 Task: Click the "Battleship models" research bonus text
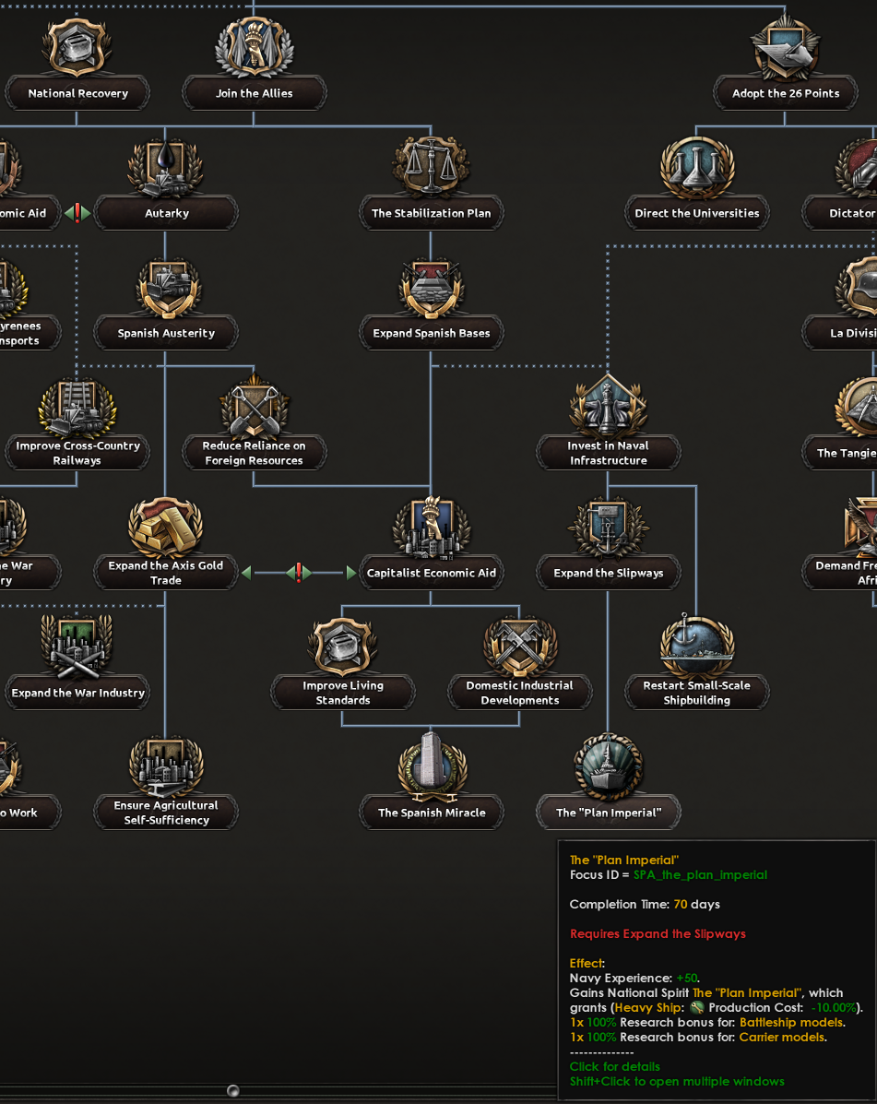tap(791, 1022)
